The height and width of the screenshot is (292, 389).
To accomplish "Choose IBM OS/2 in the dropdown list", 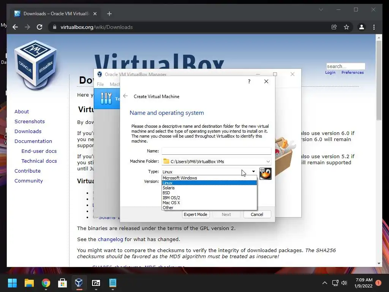I will pos(209,198).
